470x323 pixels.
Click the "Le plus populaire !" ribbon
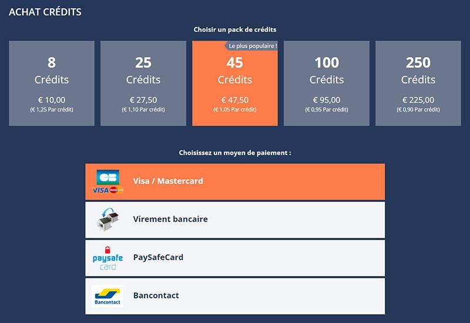251,46
